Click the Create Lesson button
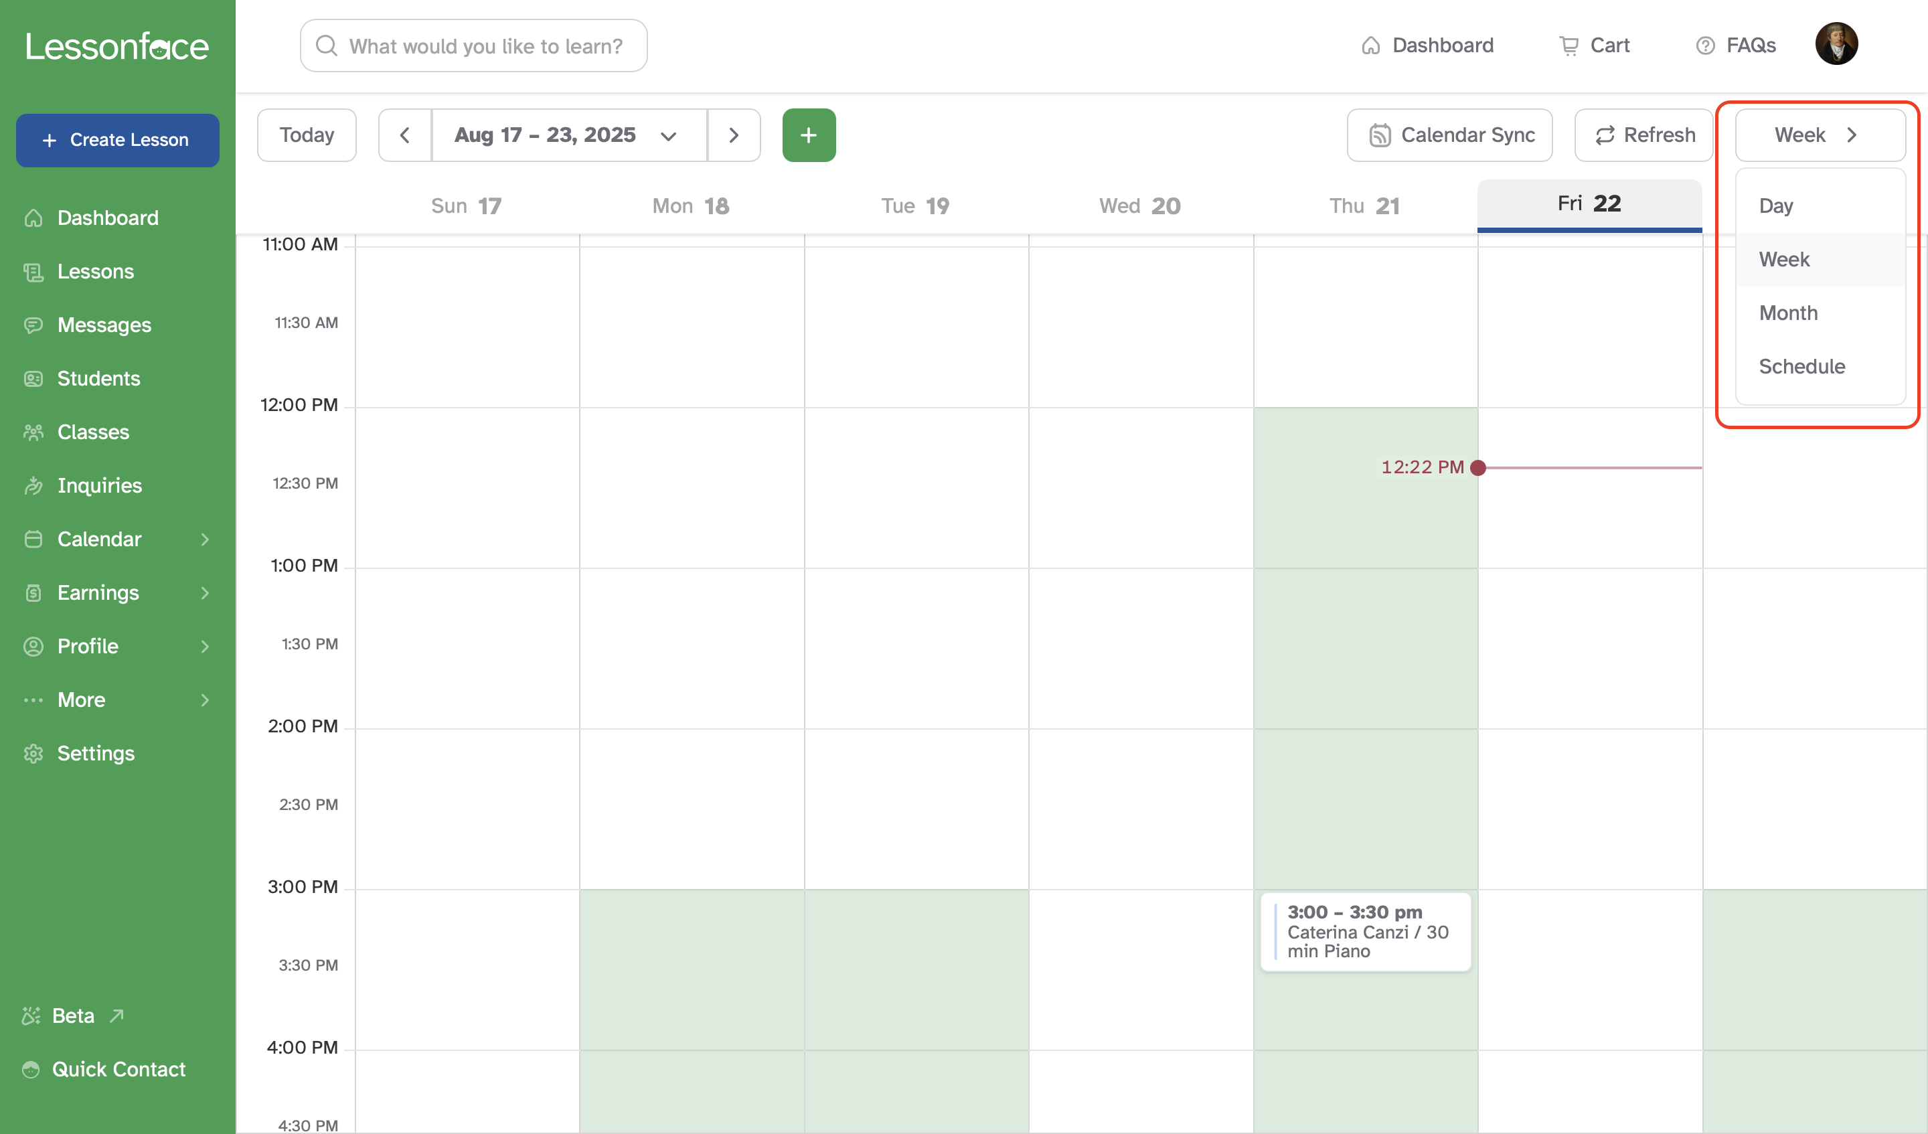This screenshot has height=1134, width=1928. pos(117,140)
